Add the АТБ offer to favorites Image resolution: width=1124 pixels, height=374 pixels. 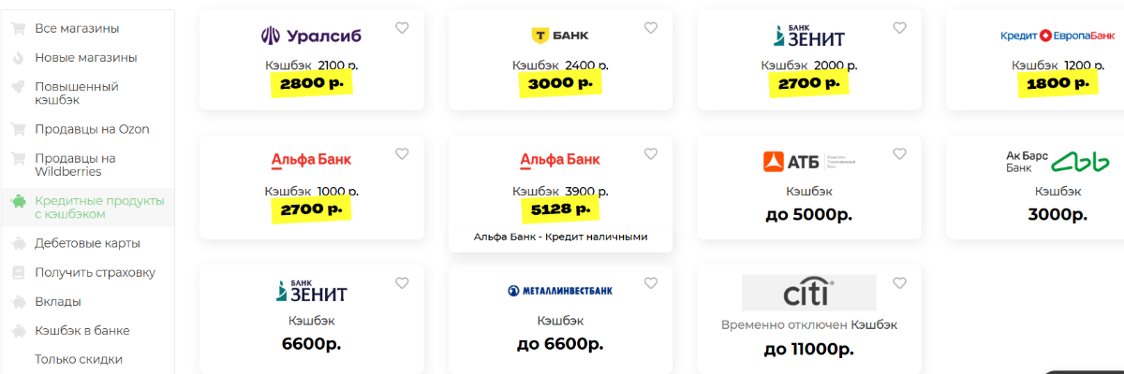point(900,154)
